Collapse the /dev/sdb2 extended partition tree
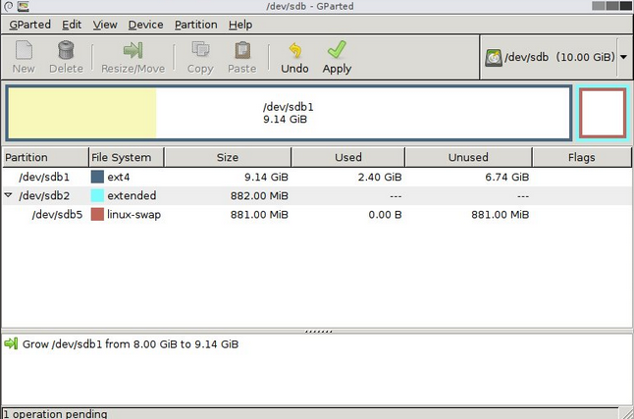The width and height of the screenshot is (634, 419). pyautogui.click(x=9, y=196)
